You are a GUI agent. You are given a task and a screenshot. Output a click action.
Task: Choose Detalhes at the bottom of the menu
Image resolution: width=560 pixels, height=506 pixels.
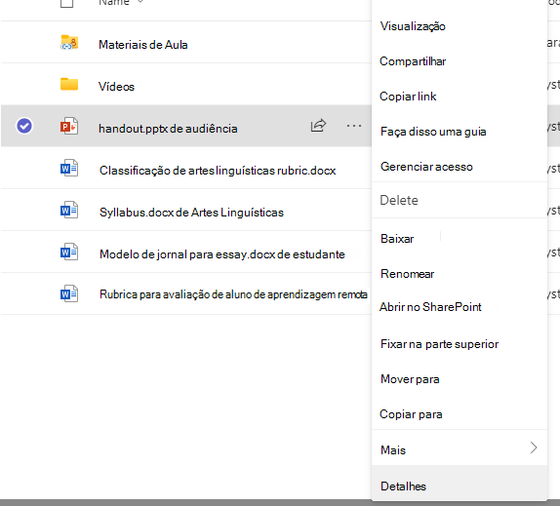pyautogui.click(x=403, y=487)
